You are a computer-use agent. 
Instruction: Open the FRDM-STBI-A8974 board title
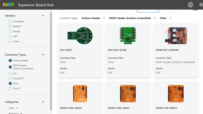(167, 108)
